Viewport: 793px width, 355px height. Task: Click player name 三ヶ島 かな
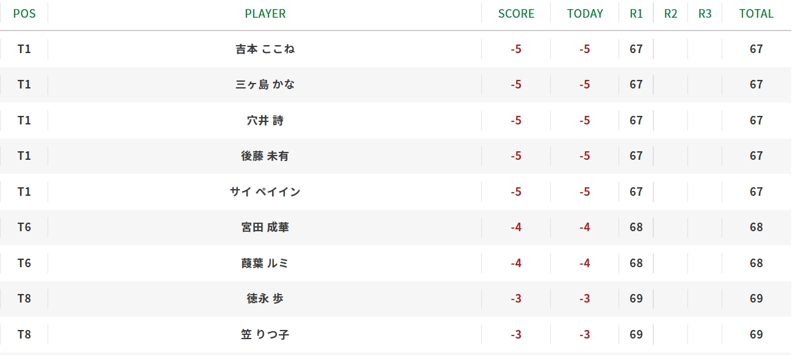265,84
